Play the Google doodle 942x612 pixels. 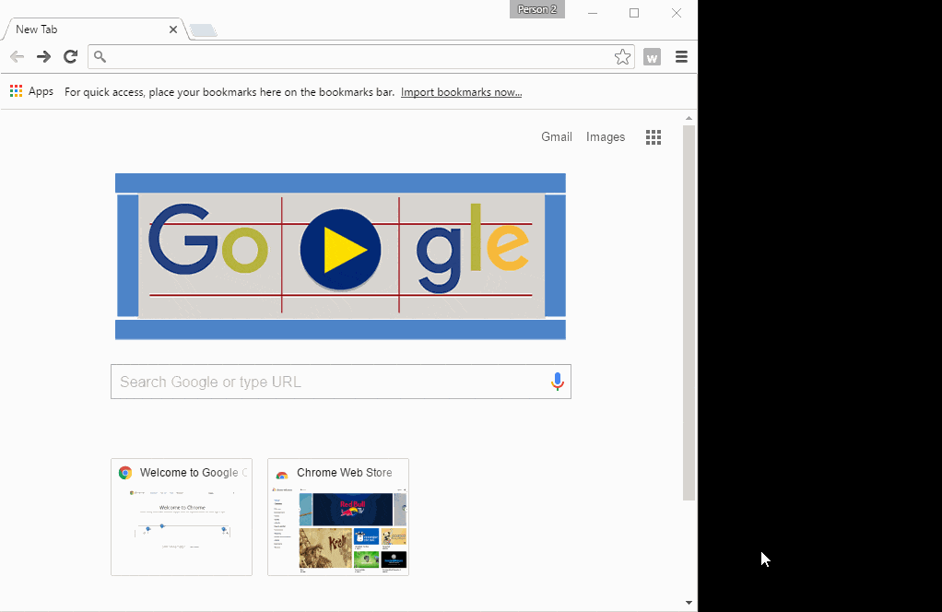coord(341,249)
